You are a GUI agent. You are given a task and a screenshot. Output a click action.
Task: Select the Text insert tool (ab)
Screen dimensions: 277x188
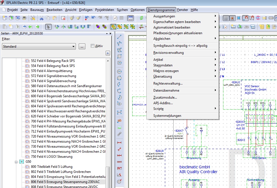click(119, 121)
